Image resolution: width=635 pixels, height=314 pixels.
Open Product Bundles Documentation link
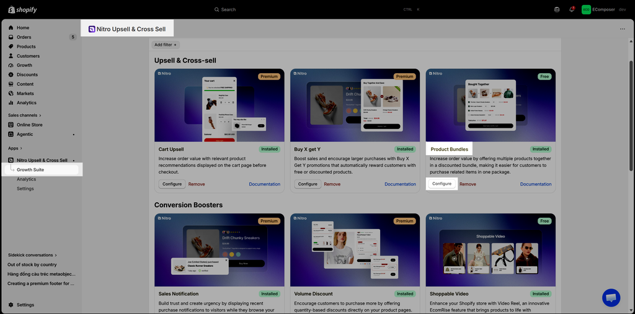click(x=536, y=184)
